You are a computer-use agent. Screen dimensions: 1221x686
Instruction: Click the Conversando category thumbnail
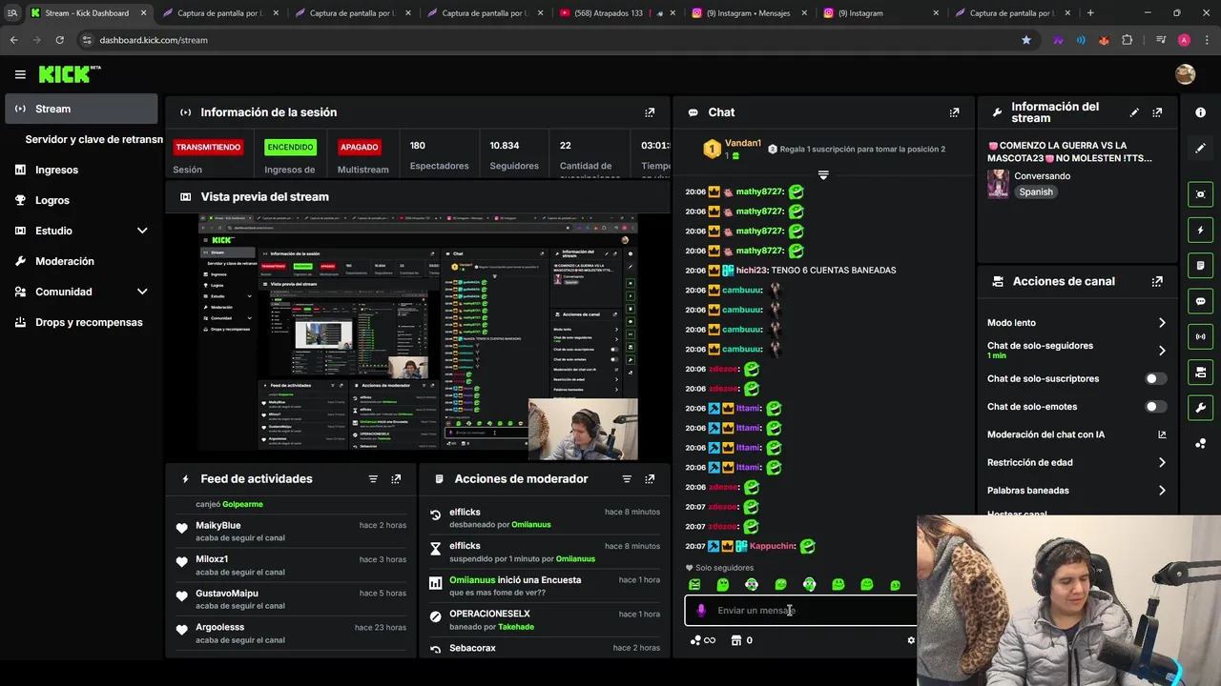click(x=998, y=184)
